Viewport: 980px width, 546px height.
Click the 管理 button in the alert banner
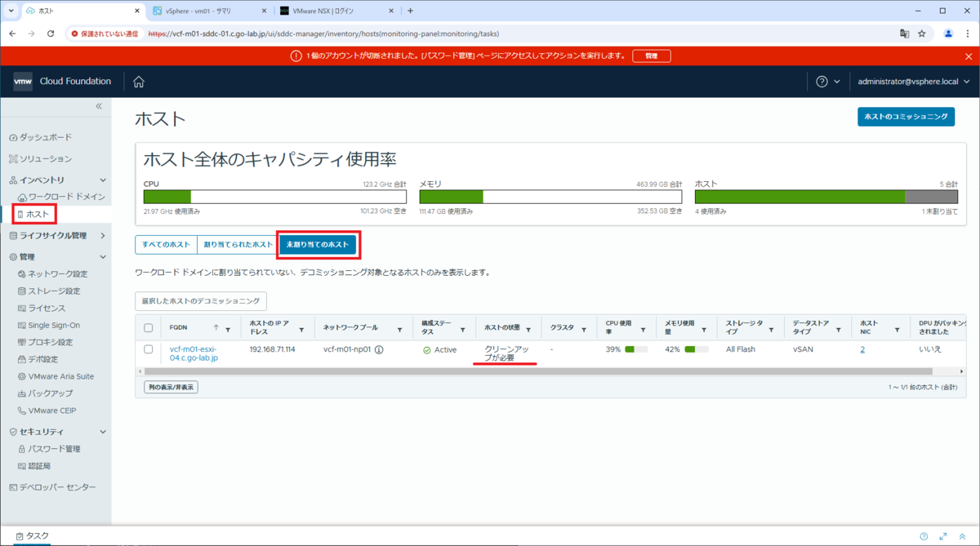click(x=651, y=55)
